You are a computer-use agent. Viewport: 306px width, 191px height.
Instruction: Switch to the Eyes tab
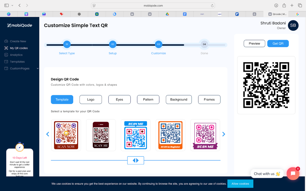tap(120, 99)
